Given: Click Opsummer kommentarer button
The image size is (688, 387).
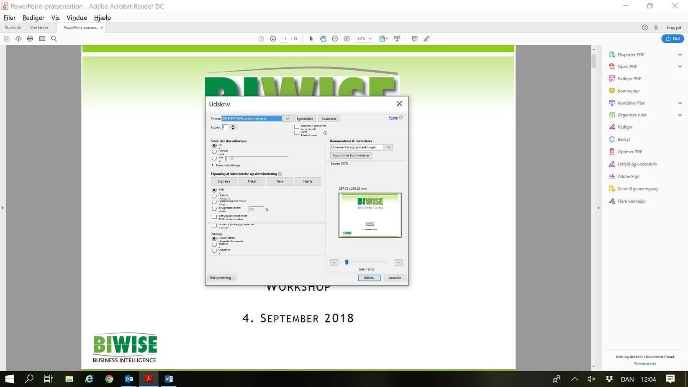Looking at the screenshot, I should click(x=351, y=155).
